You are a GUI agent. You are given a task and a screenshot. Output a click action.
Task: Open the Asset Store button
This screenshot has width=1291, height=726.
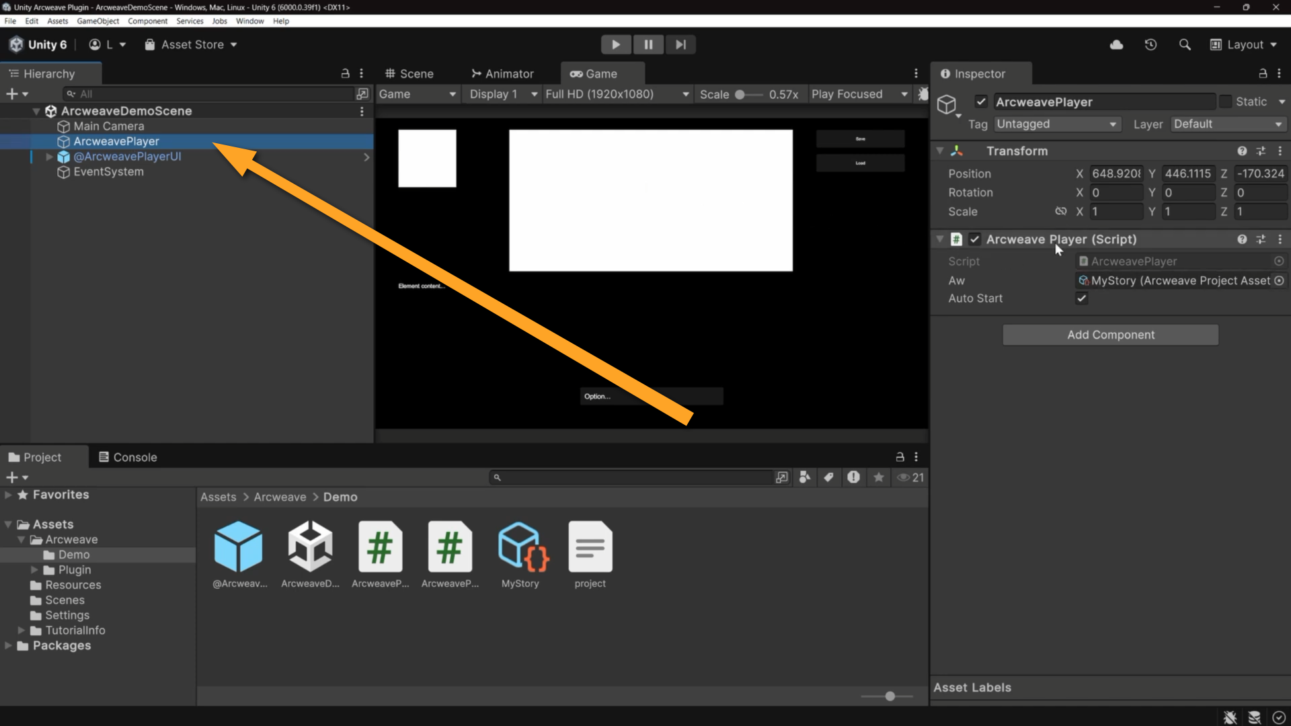(192, 44)
